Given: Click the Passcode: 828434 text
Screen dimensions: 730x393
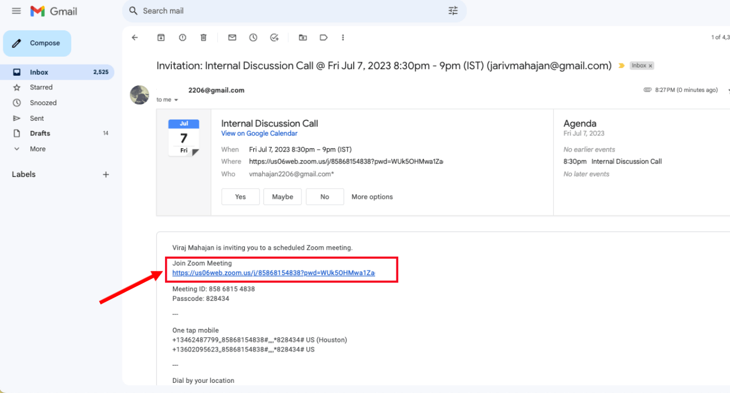Looking at the screenshot, I should 200,299.
